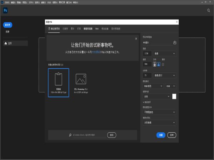This screenshot has width=214, height=160.
Task: Open the 文字 Type menu
Action: [31, 2]
